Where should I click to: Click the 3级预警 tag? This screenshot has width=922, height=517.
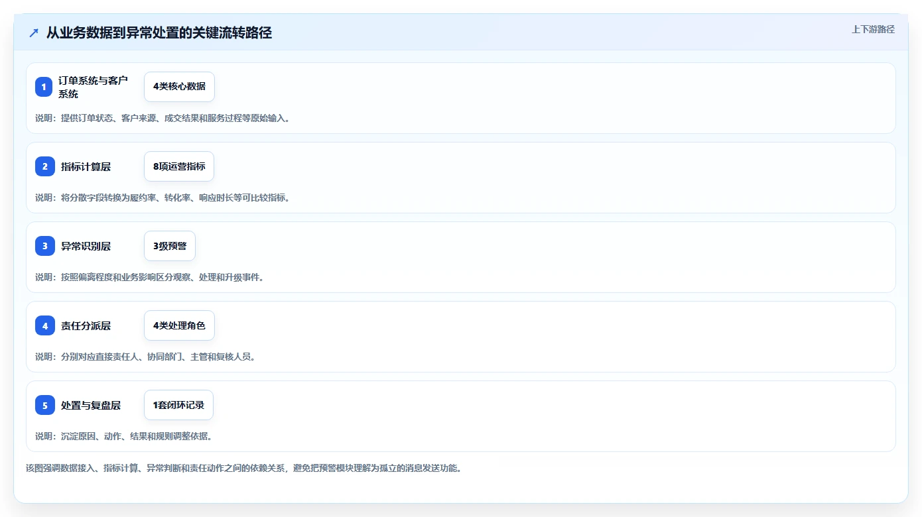click(x=170, y=246)
